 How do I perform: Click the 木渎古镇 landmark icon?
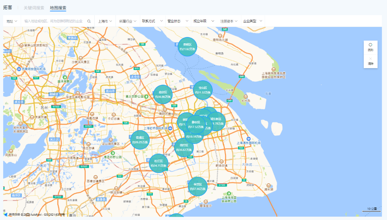(x=32, y=117)
